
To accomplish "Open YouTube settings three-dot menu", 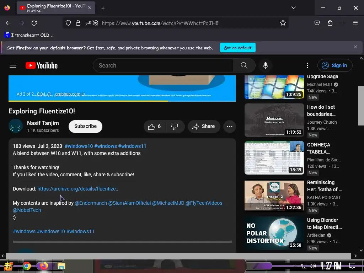I will tap(307, 65).
